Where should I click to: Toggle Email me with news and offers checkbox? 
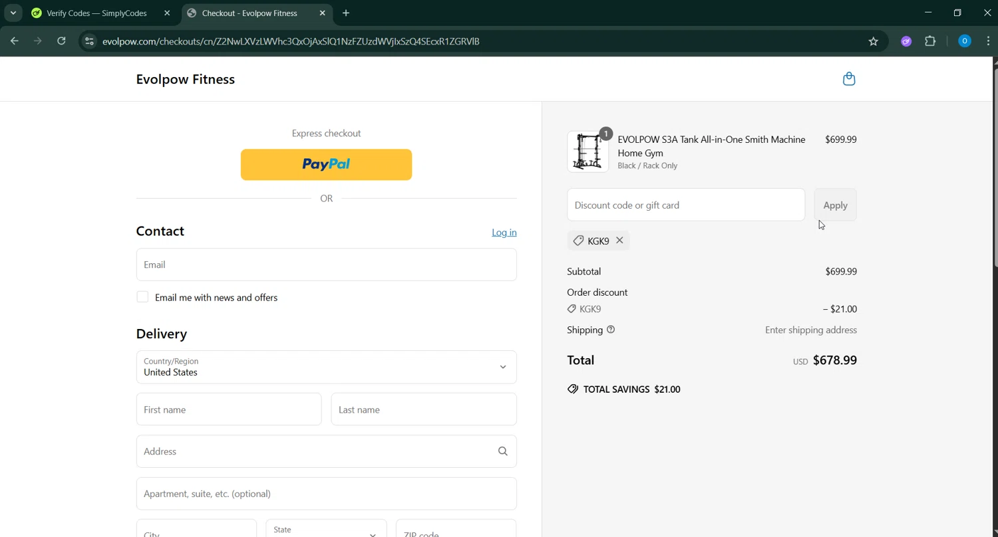click(142, 297)
